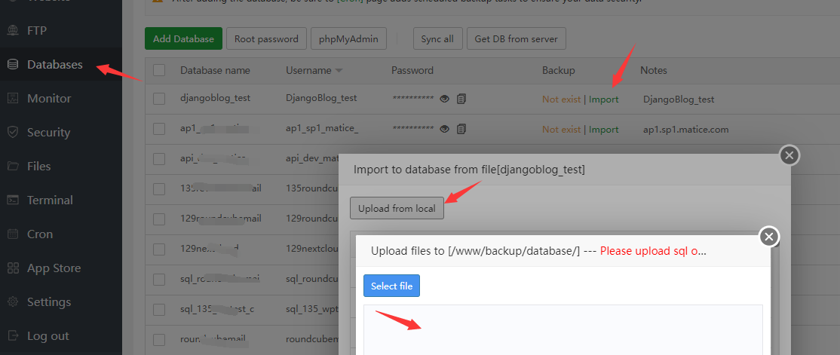Click the file upload drop area

[563, 329]
